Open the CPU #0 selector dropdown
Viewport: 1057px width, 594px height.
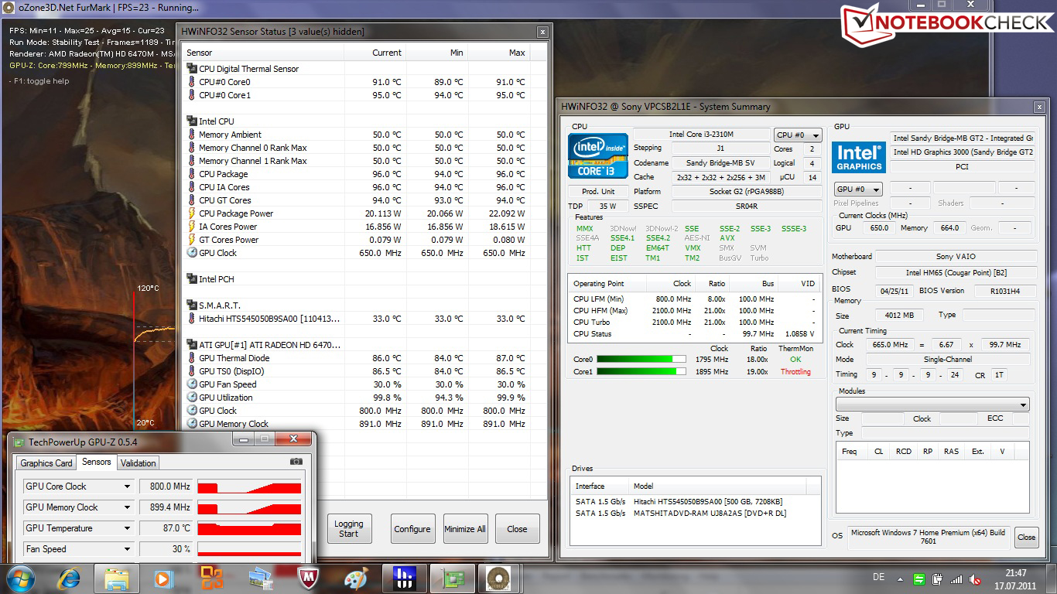point(798,135)
